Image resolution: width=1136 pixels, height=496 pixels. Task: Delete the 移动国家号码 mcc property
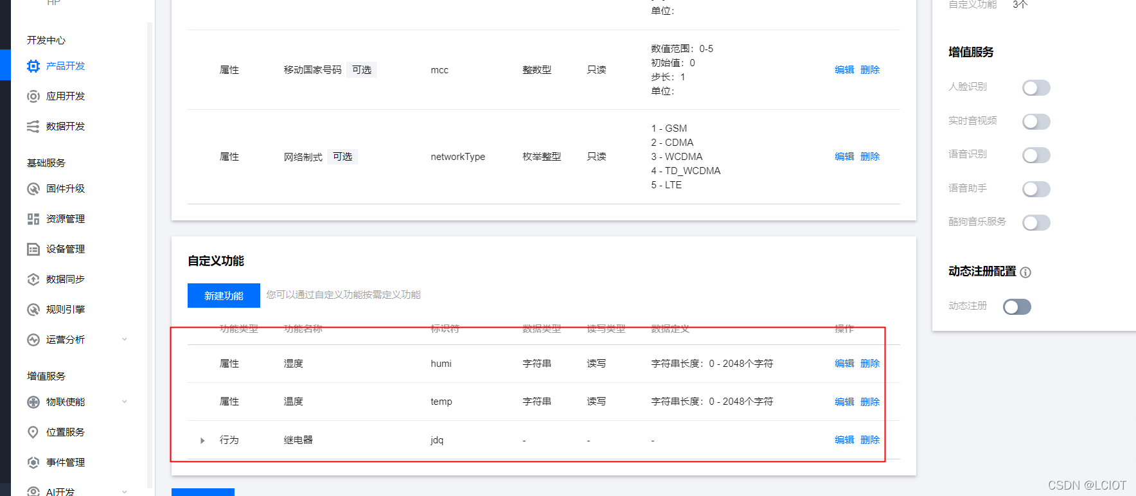[x=870, y=70]
